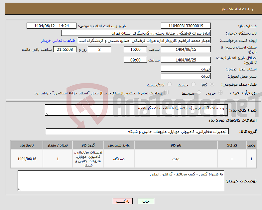Viewport: 262px width, 210px height.
Task: Select the خدمت radio button
Action: click(x=193, y=84)
